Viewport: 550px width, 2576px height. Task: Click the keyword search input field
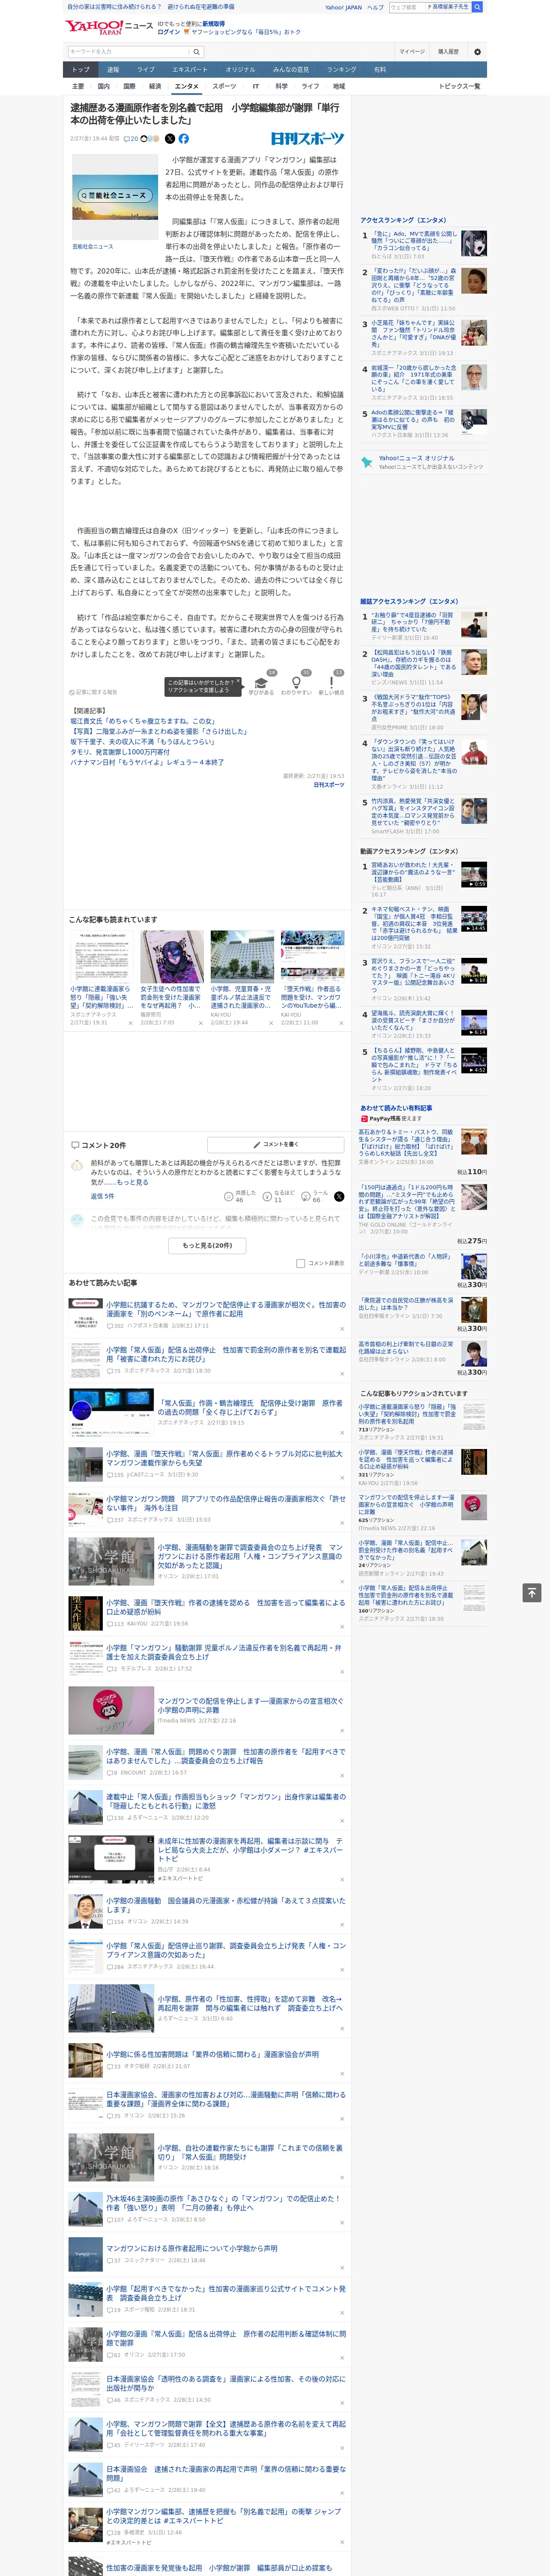(129, 52)
